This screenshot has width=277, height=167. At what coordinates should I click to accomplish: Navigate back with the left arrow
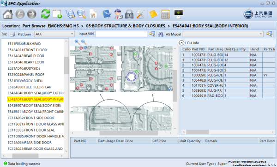coord(20,14)
